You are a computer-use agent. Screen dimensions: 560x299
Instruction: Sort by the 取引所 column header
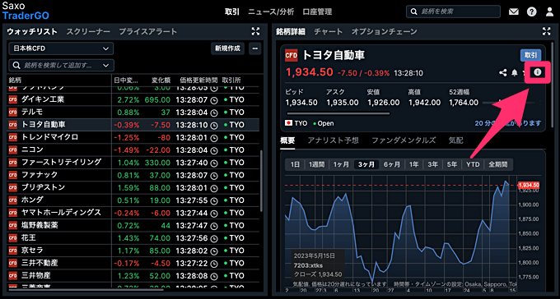tap(231, 80)
